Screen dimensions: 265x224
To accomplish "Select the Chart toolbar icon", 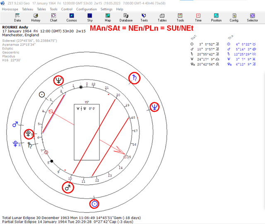I will (x=53, y=17).
